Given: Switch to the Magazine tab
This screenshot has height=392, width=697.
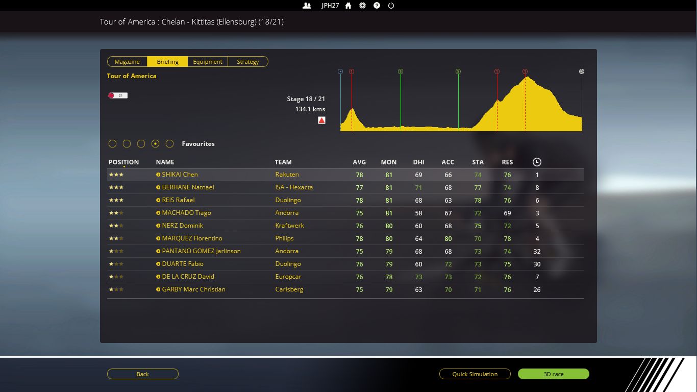Looking at the screenshot, I should pyautogui.click(x=127, y=62).
